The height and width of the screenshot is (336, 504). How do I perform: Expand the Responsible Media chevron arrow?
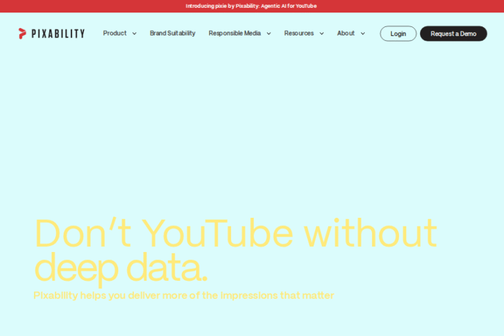tap(268, 33)
